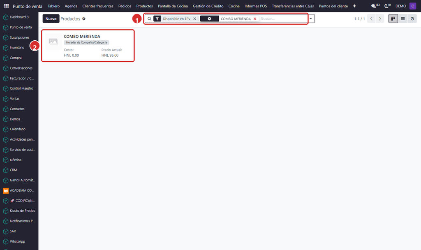This screenshot has width=421, height=250.
Task: Remove the Disponible en TPV filter
Action: (x=194, y=19)
